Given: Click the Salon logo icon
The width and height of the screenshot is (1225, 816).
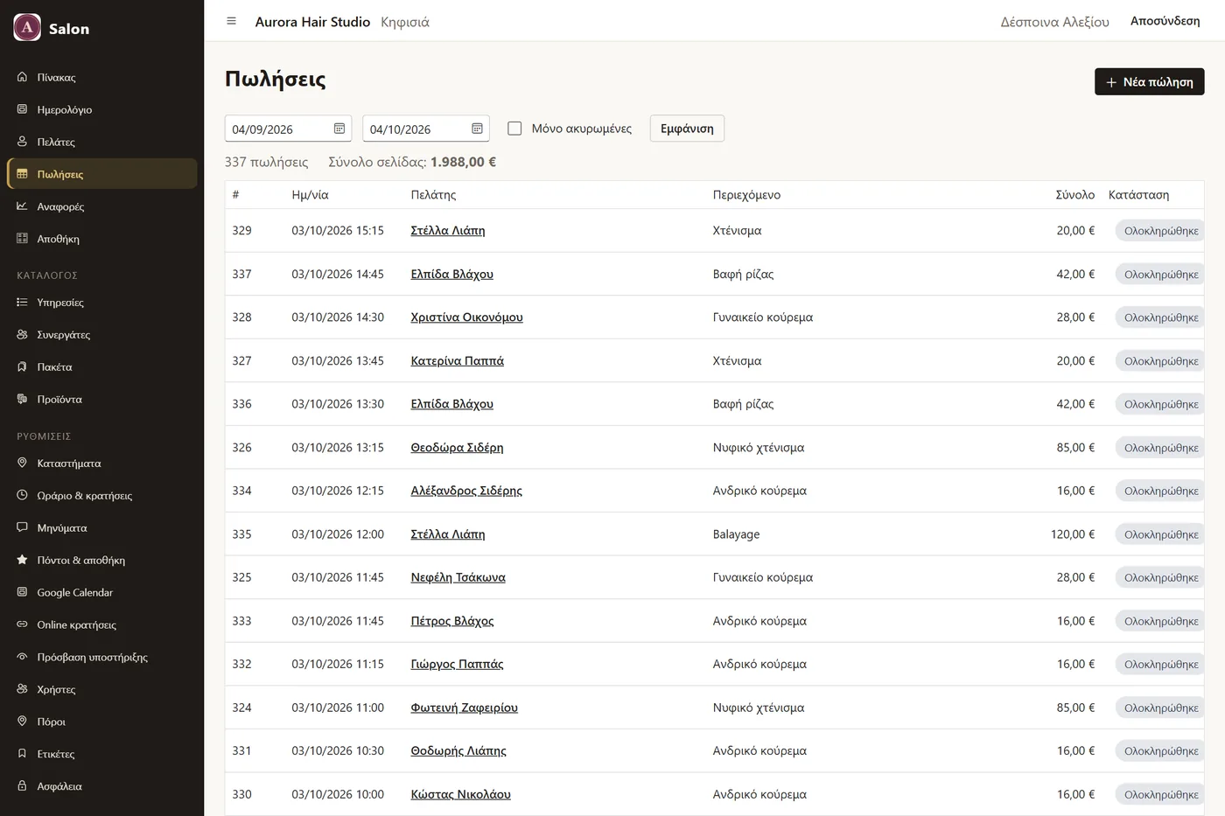Looking at the screenshot, I should 27,28.
